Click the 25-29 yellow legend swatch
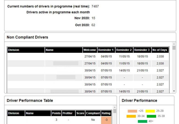Screen dimensions: 179x124 click(x=150, y=111)
